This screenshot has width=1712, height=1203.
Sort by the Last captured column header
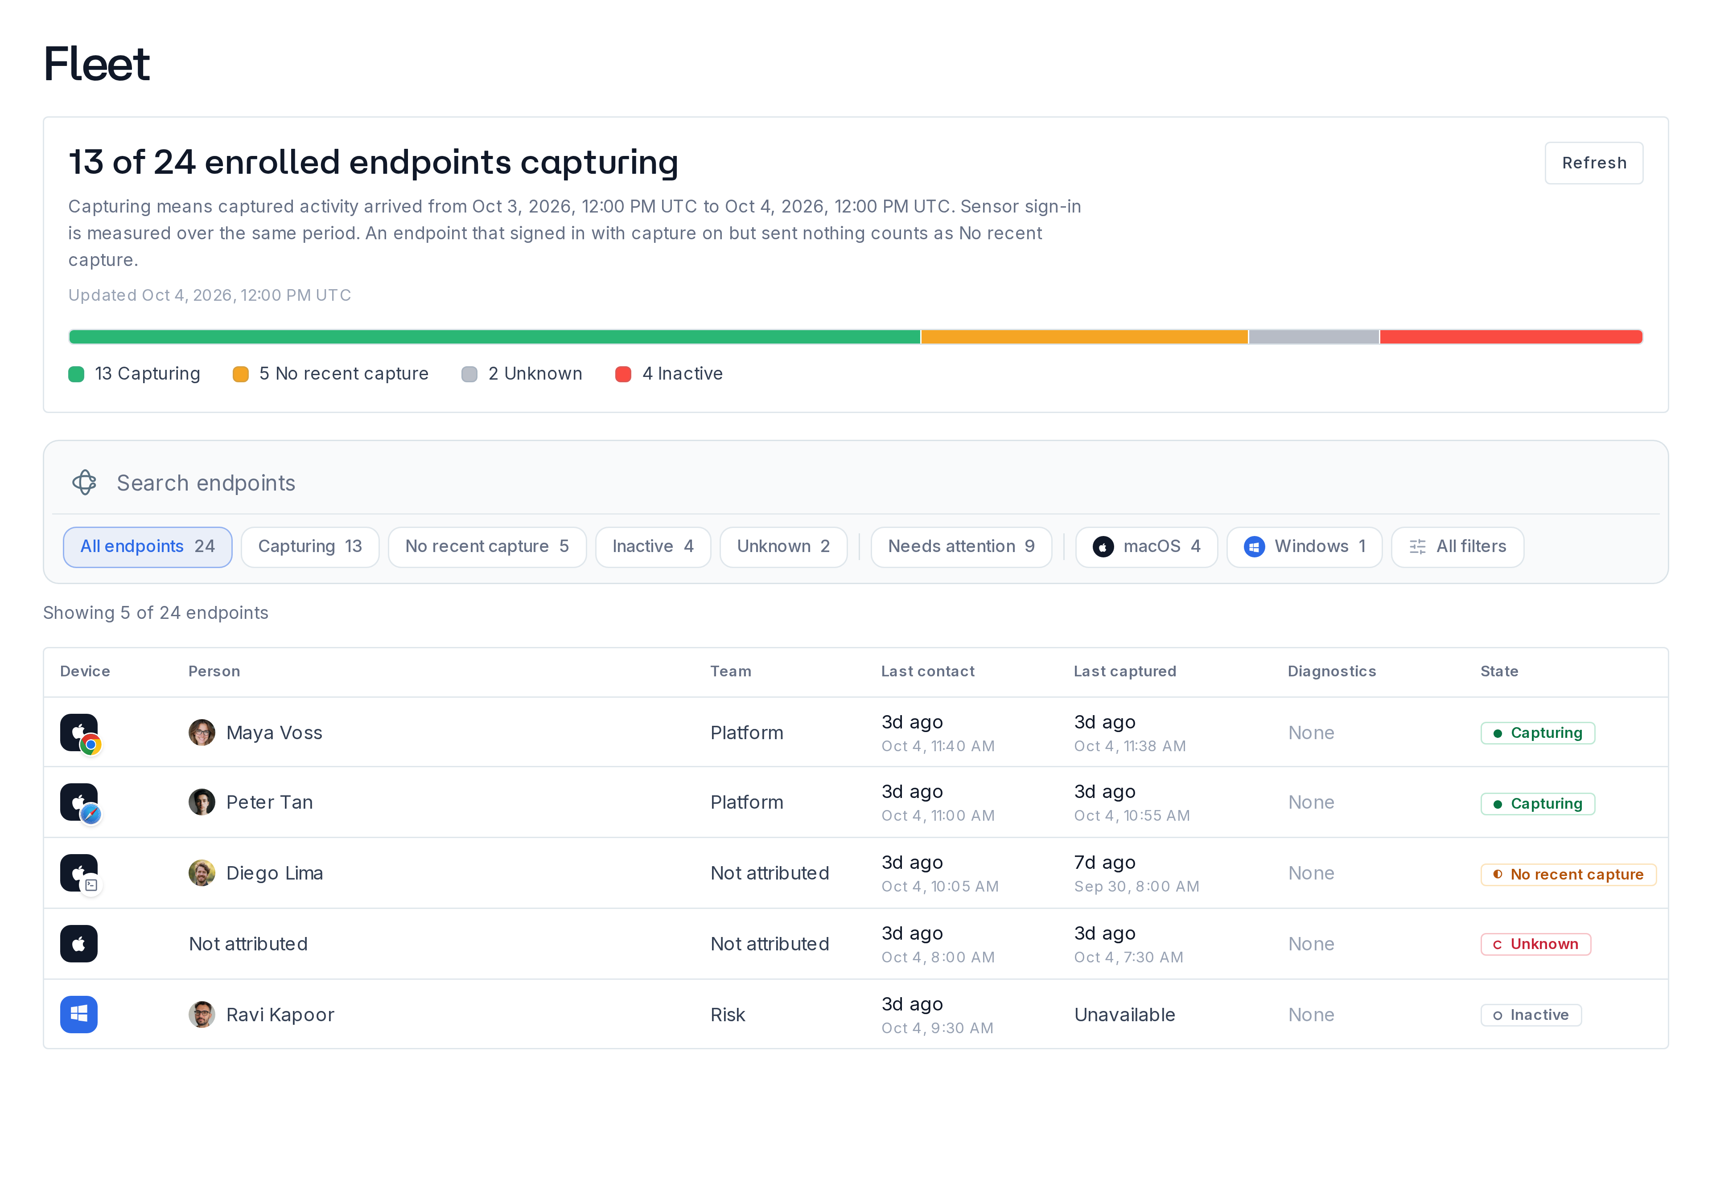[1124, 671]
